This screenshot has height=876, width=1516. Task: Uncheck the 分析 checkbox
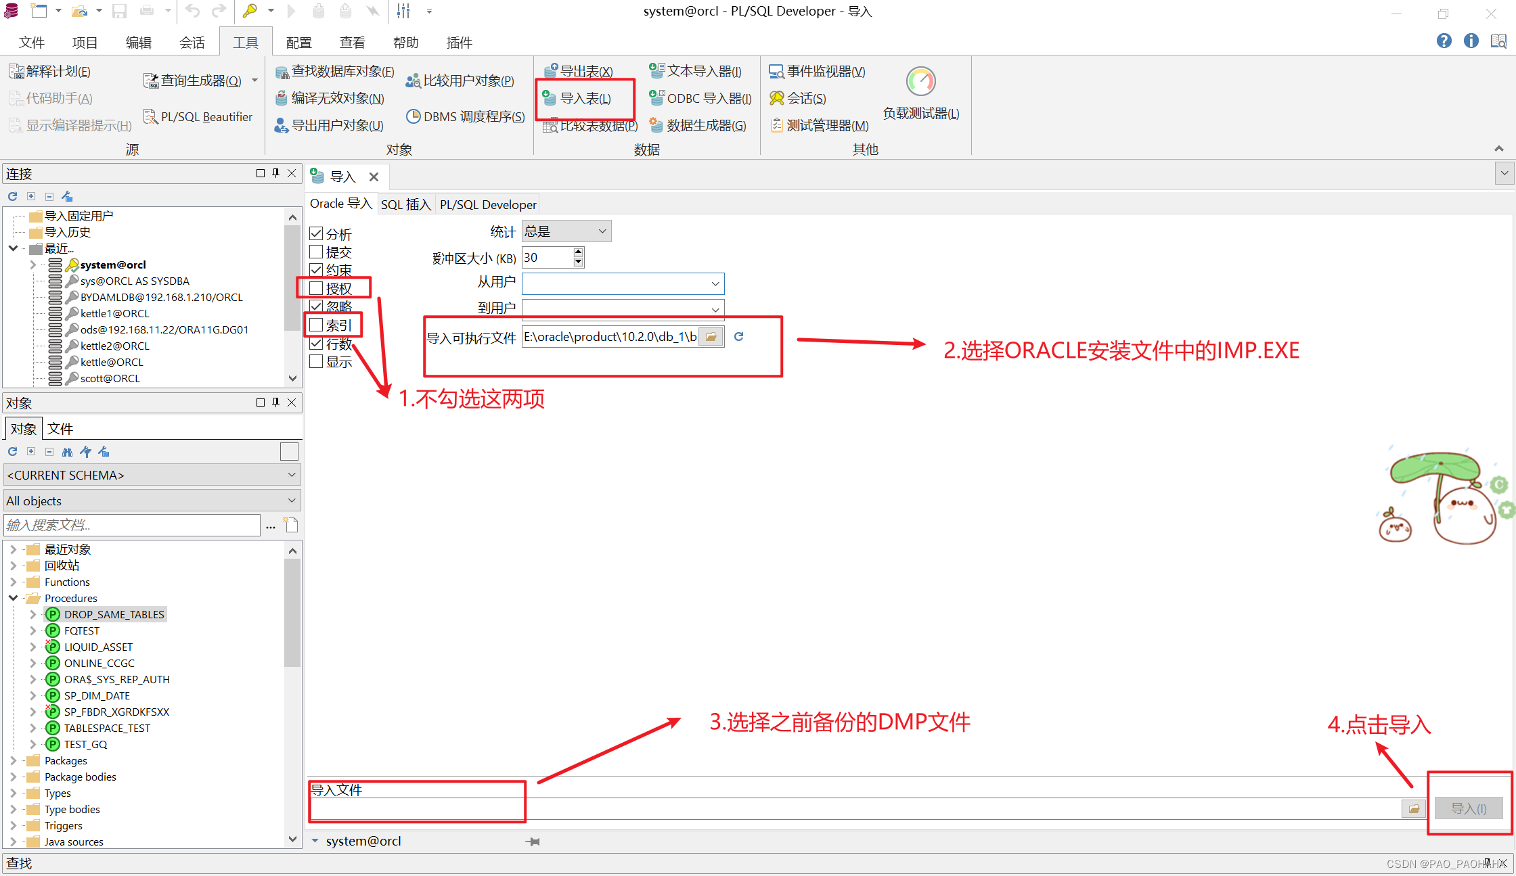(x=316, y=234)
